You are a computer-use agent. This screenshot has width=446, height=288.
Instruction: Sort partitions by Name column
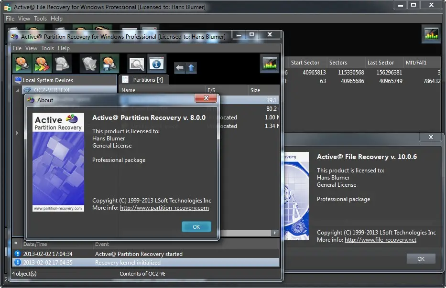[x=162, y=90]
